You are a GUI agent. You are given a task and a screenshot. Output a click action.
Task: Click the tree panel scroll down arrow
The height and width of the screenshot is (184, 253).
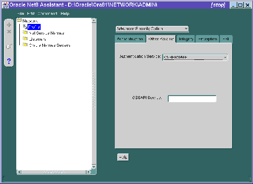[x=94, y=167]
